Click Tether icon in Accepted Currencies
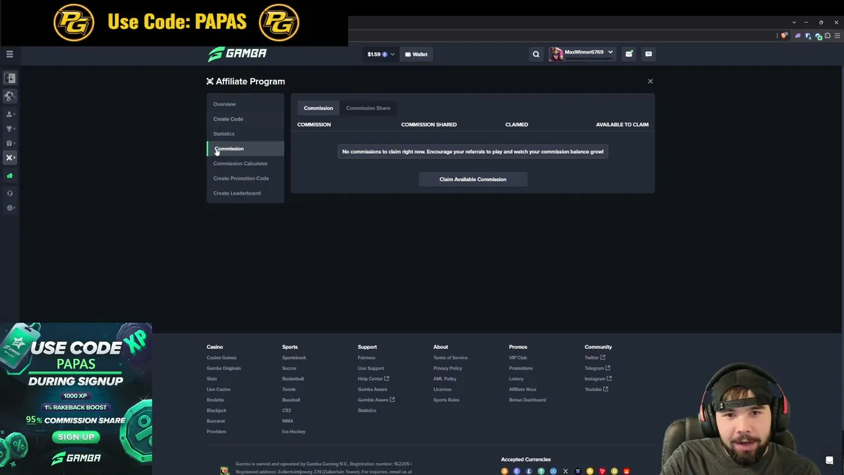This screenshot has width=844, height=475. pos(541,471)
